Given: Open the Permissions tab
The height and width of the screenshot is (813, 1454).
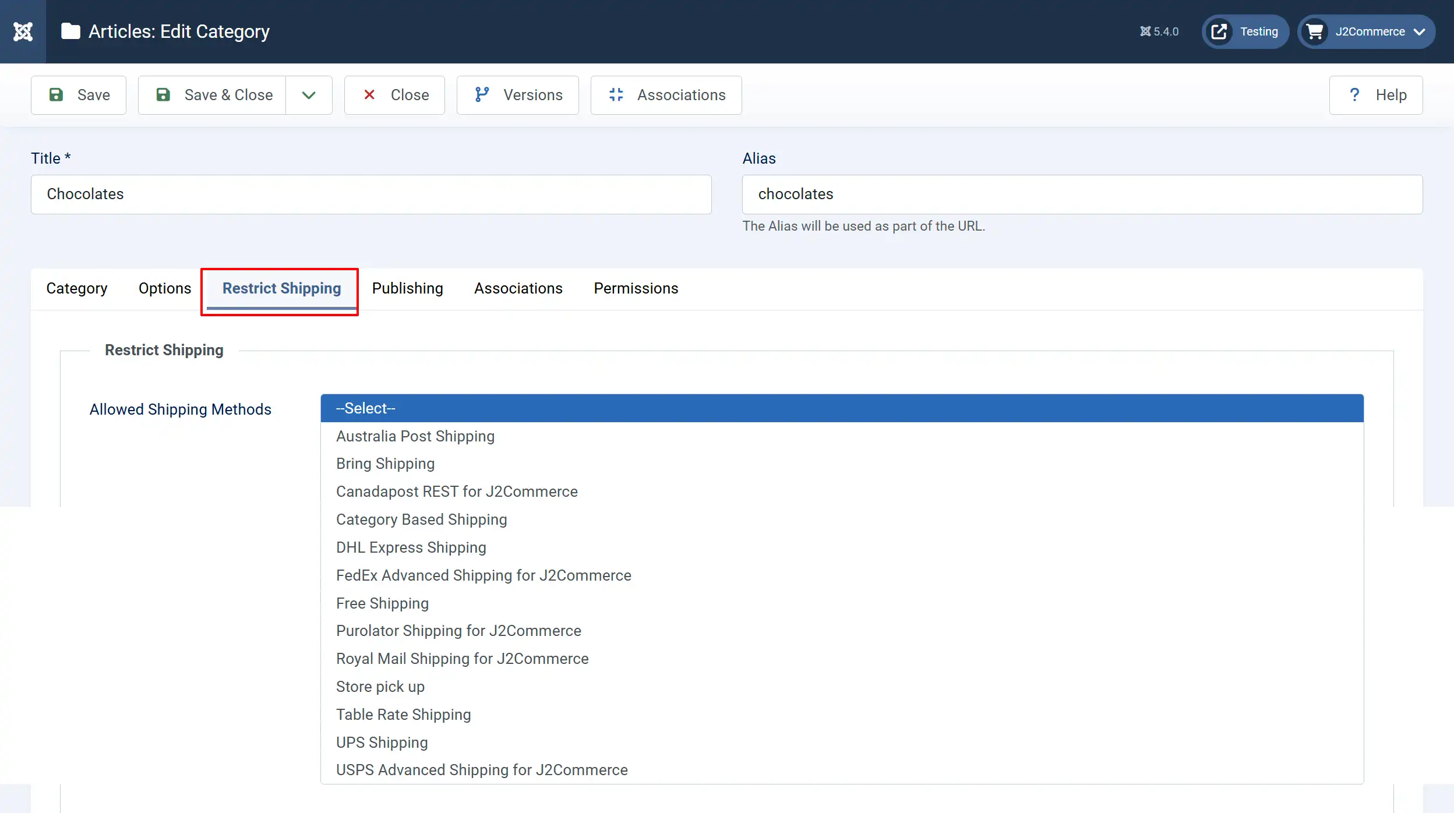Looking at the screenshot, I should coord(636,288).
